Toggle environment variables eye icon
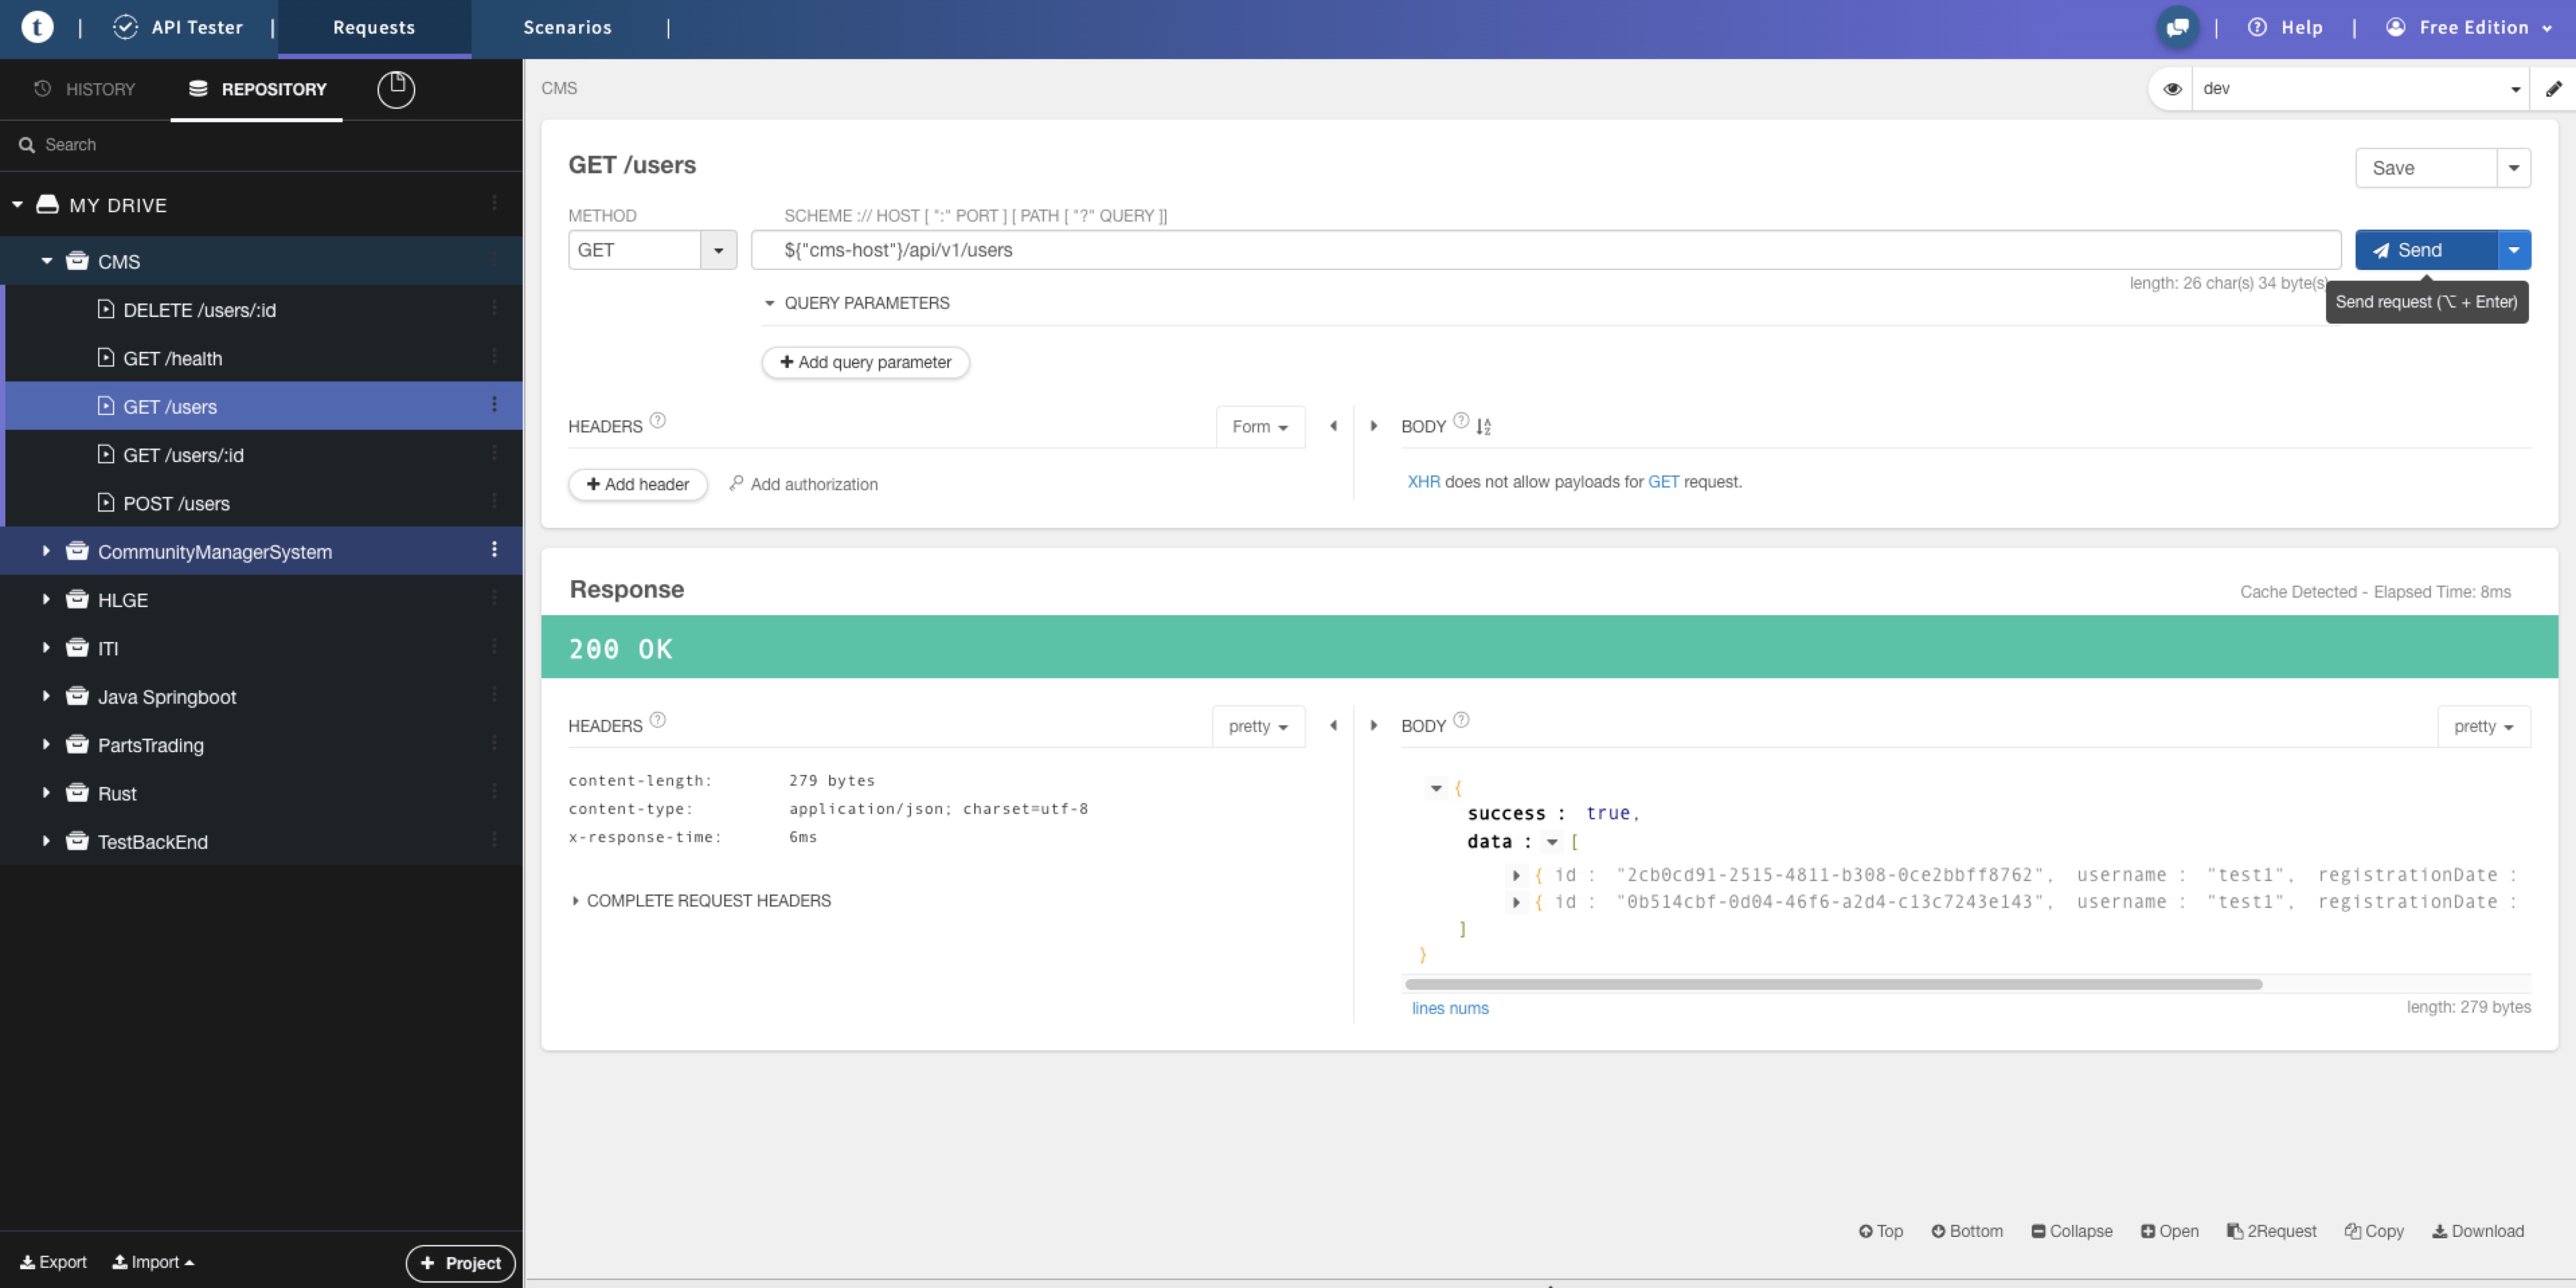2576x1288 pixels. pyautogui.click(x=2172, y=89)
